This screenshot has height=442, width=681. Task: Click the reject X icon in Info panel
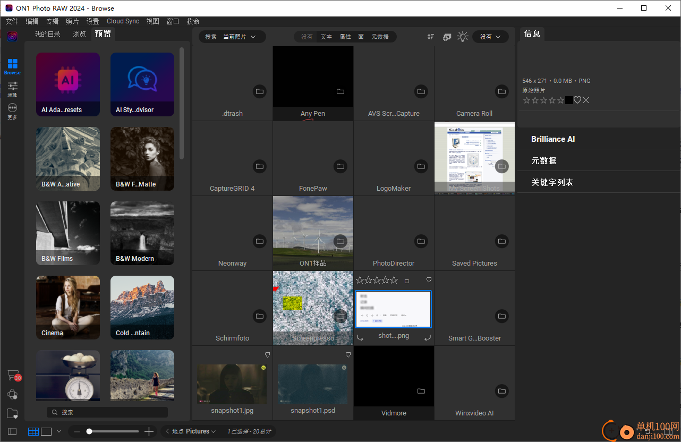pos(586,100)
